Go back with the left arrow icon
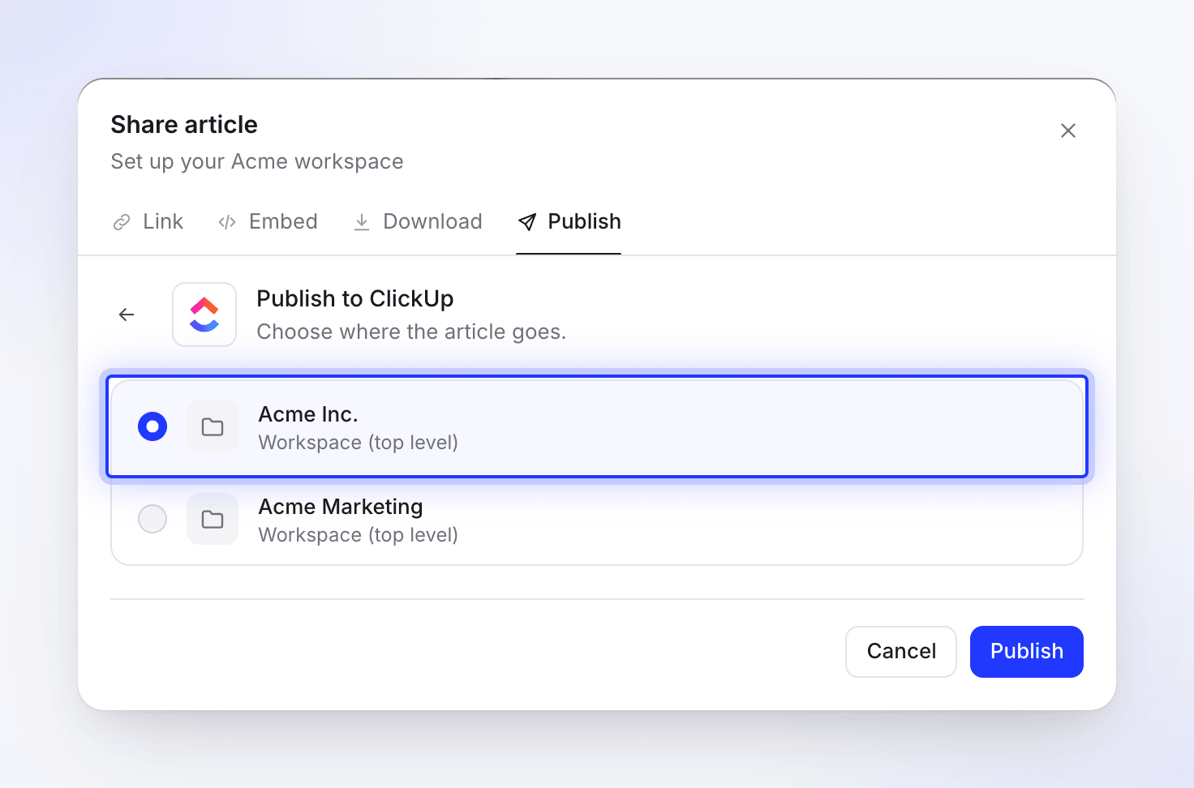 (x=127, y=315)
